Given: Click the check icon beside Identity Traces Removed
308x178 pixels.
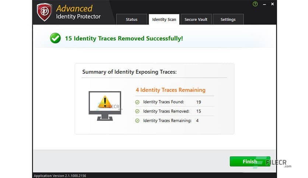Looking at the screenshot, I should [x=137, y=111].
